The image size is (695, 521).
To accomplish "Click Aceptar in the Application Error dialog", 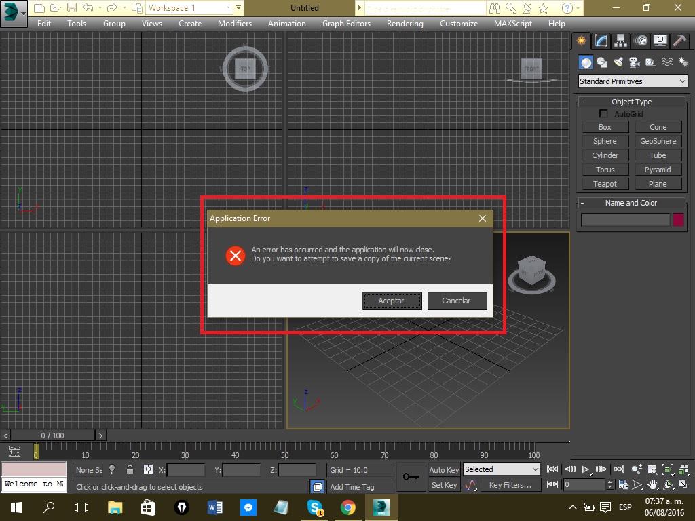I will [392, 301].
